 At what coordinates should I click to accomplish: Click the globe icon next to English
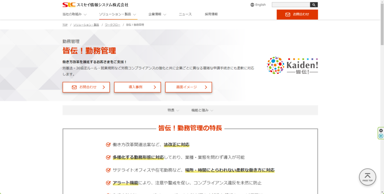252,4
